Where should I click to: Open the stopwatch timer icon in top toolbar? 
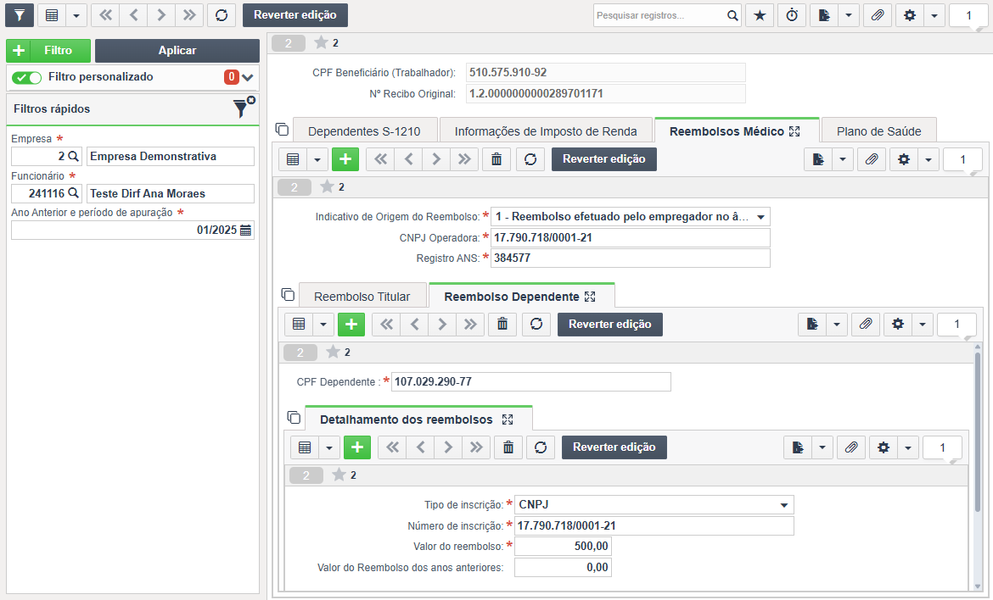792,15
